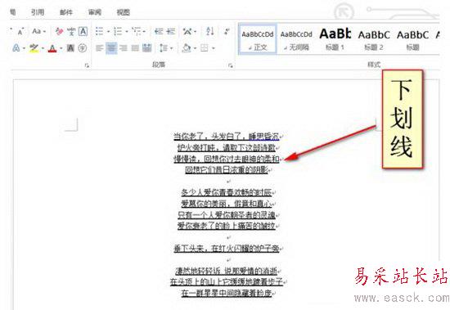The image size is (450, 310).
Task: Click the Line Spacing icon
Action: [164, 48]
